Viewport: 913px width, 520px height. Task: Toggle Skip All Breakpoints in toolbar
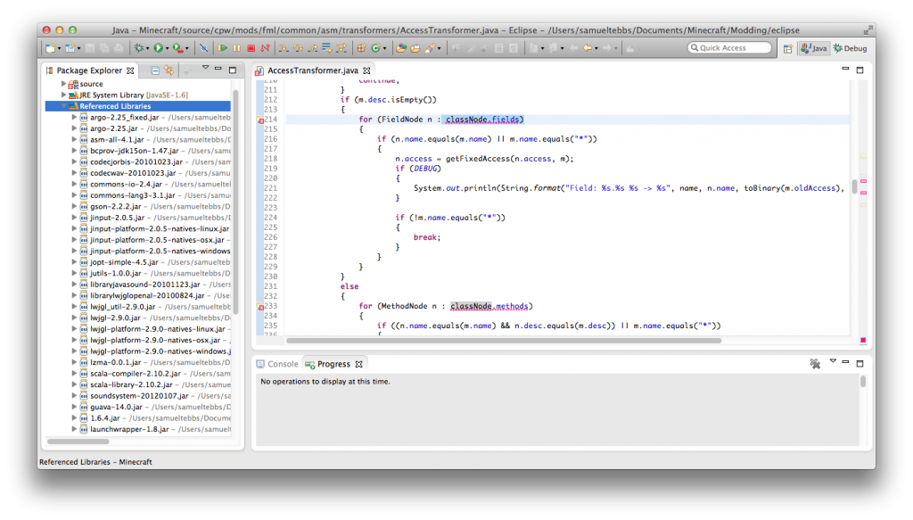click(204, 48)
